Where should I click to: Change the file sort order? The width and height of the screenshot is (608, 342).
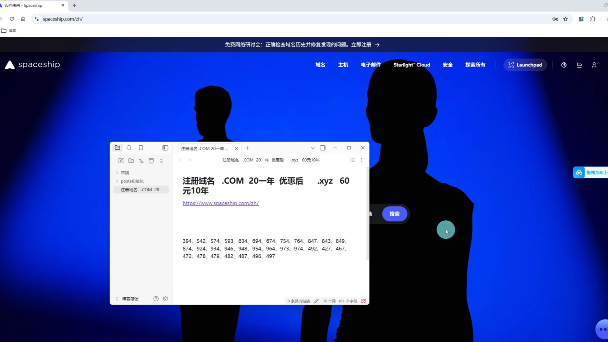click(141, 161)
